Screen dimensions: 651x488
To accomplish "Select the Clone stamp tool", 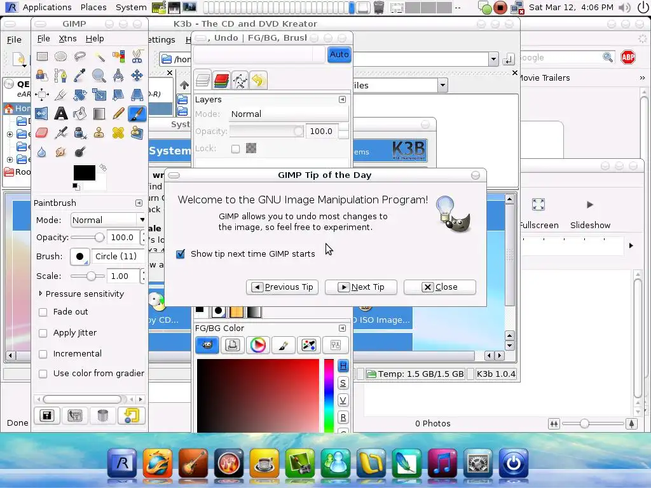I will [99, 133].
